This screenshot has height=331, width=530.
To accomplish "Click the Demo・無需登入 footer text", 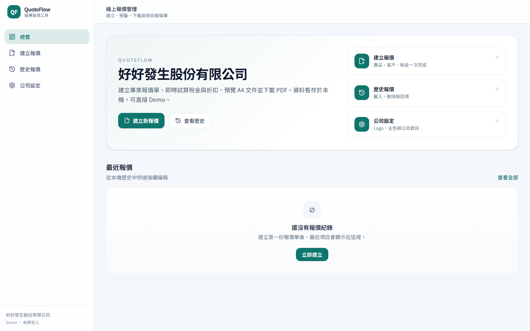I will coord(22,323).
